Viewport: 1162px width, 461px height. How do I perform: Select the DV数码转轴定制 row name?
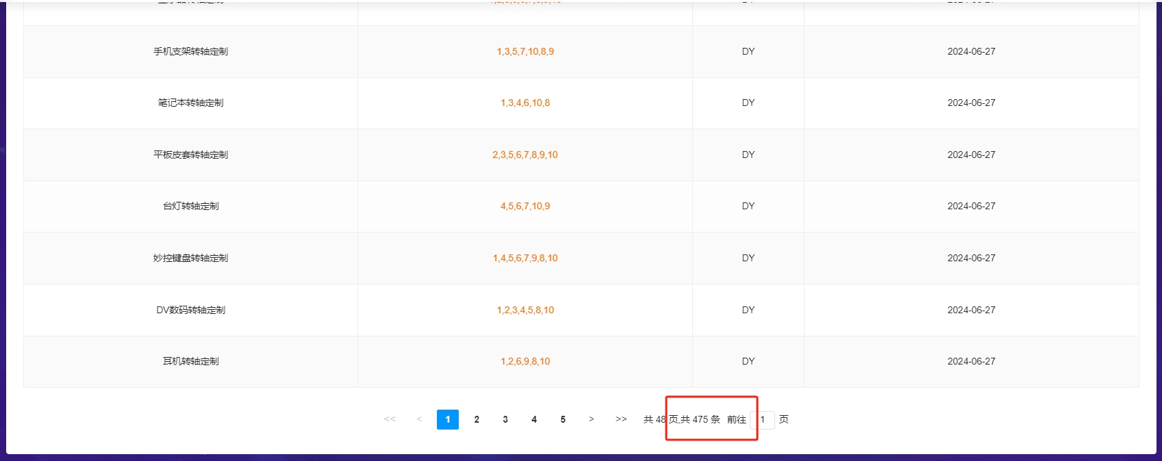(x=190, y=310)
